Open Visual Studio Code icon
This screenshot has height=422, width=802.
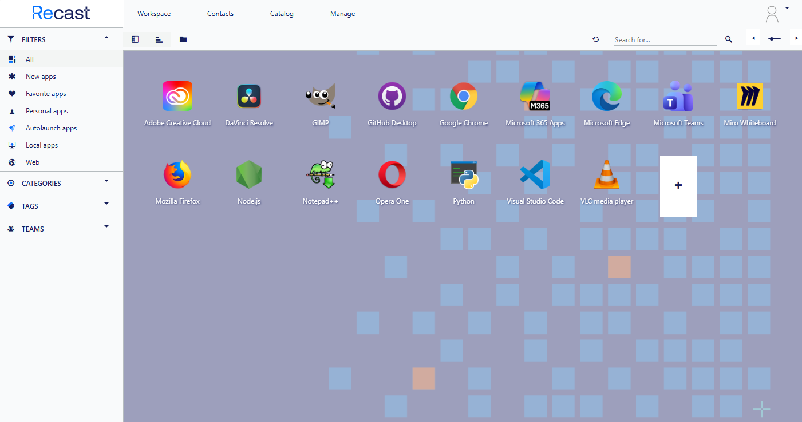(535, 175)
